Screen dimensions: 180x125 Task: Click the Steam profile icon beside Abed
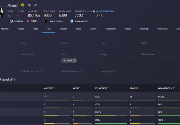point(29,5)
